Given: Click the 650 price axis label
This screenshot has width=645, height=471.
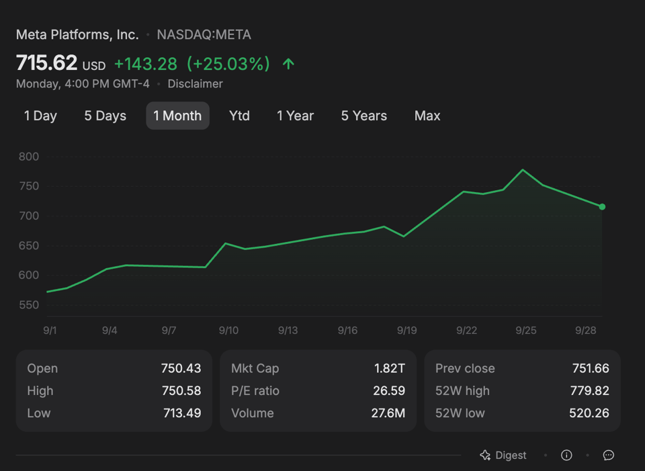Looking at the screenshot, I should [29, 245].
